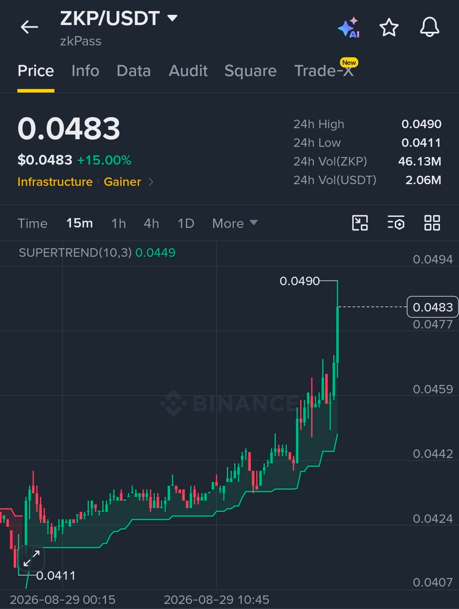The image size is (459, 609).
Task: Tap the large 0.0483 price headline
Action: tap(69, 129)
